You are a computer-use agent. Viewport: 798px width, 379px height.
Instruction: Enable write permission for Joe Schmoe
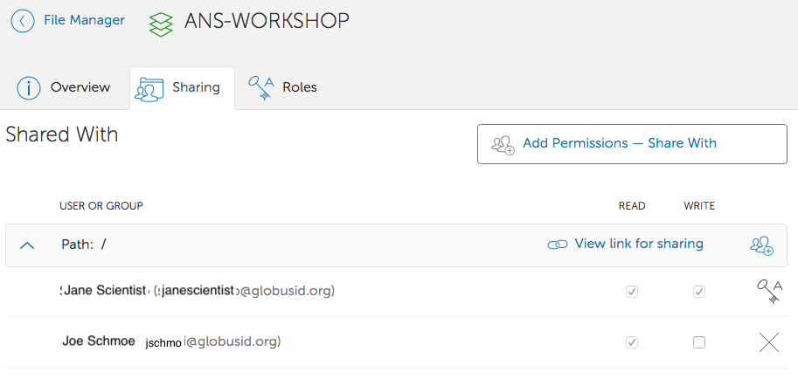(699, 342)
